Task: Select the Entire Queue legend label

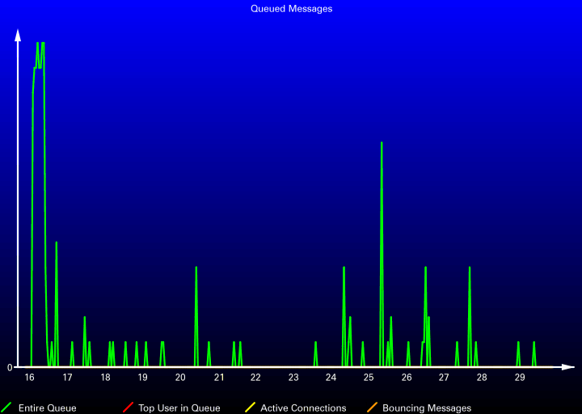Action: click(x=47, y=408)
